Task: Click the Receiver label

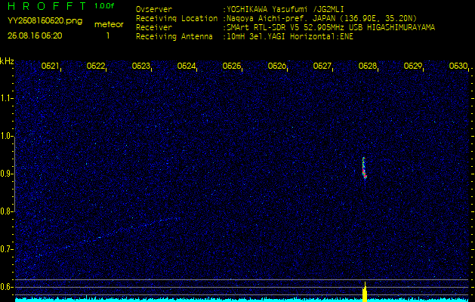Action: coord(154,28)
